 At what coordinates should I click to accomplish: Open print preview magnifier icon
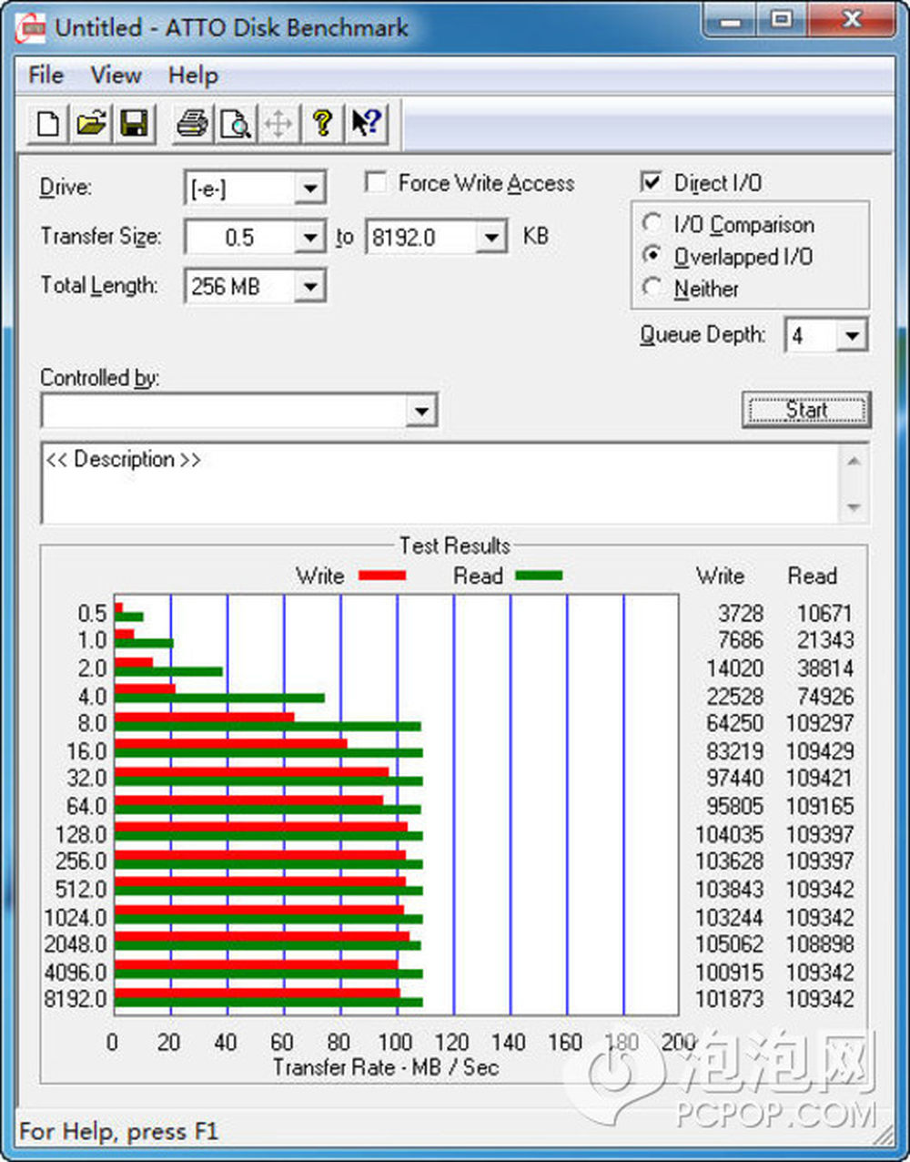pos(236,123)
